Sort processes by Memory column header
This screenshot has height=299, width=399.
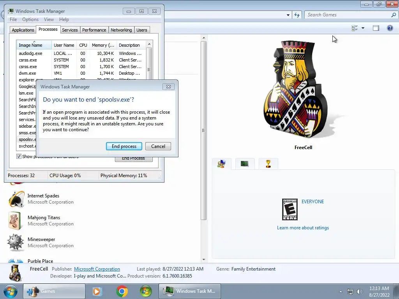[x=103, y=45]
